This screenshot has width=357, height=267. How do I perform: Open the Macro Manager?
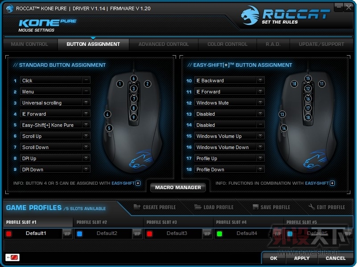pyautogui.click(x=178, y=187)
